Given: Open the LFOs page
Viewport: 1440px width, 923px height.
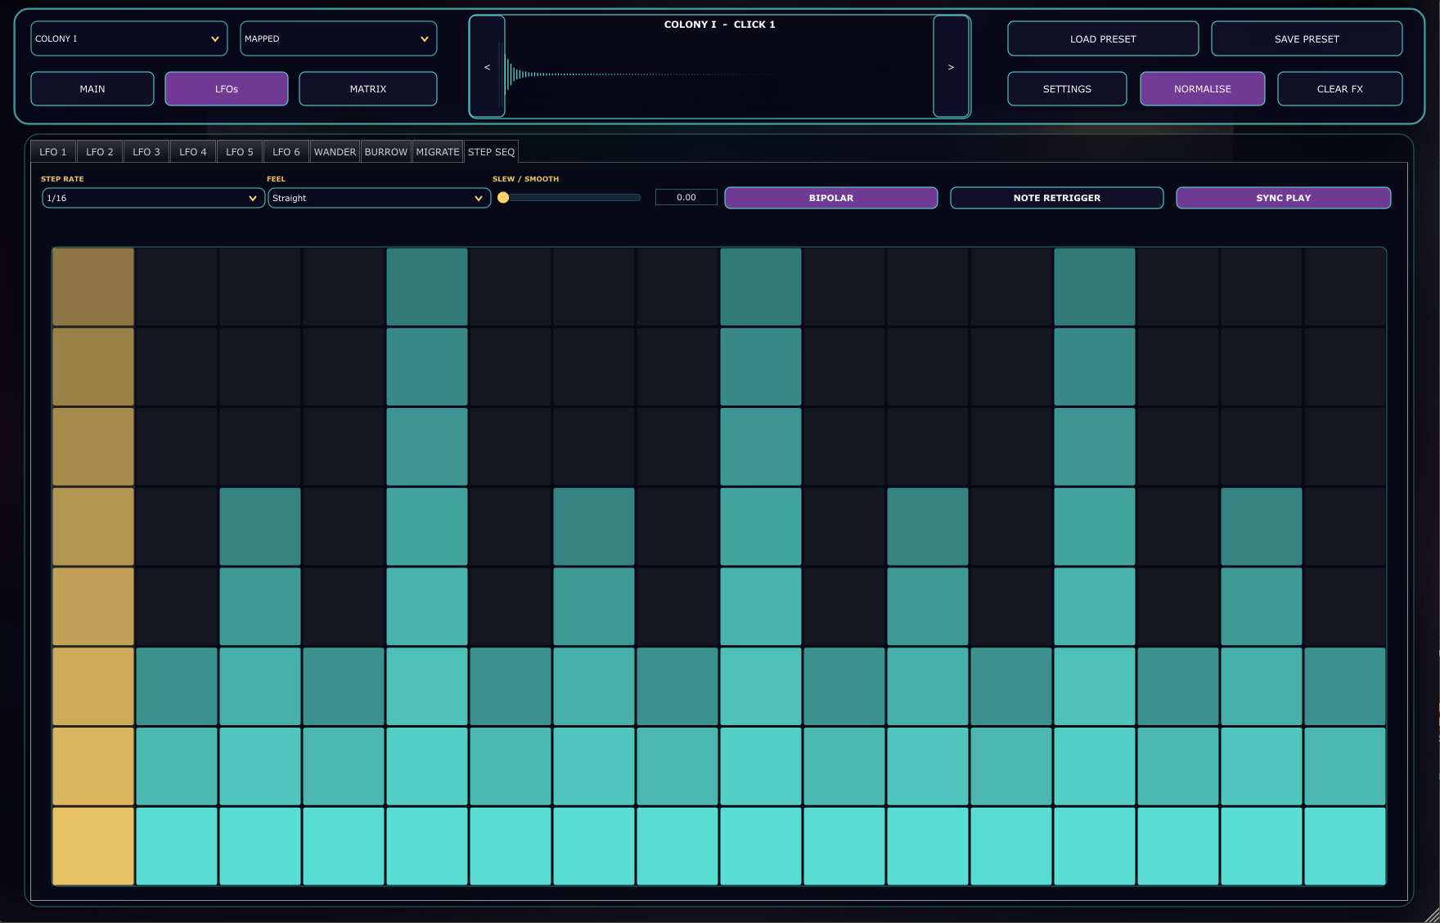Looking at the screenshot, I should pyautogui.click(x=227, y=89).
